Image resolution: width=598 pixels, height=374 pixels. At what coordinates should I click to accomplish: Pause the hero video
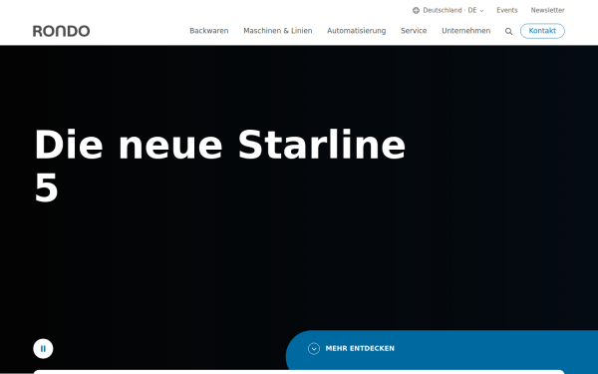[43, 348]
